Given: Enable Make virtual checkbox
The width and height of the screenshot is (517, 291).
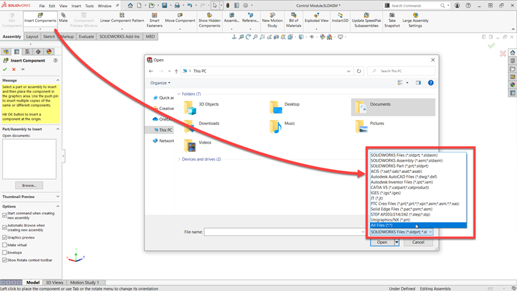Looking at the screenshot, I should click(5, 245).
